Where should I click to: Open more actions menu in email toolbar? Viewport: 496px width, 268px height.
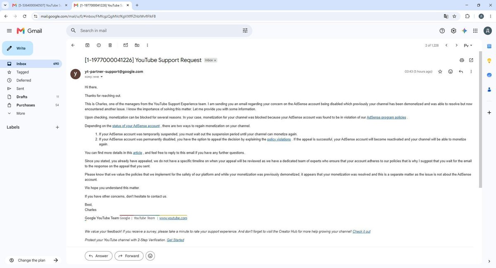tap(148, 45)
